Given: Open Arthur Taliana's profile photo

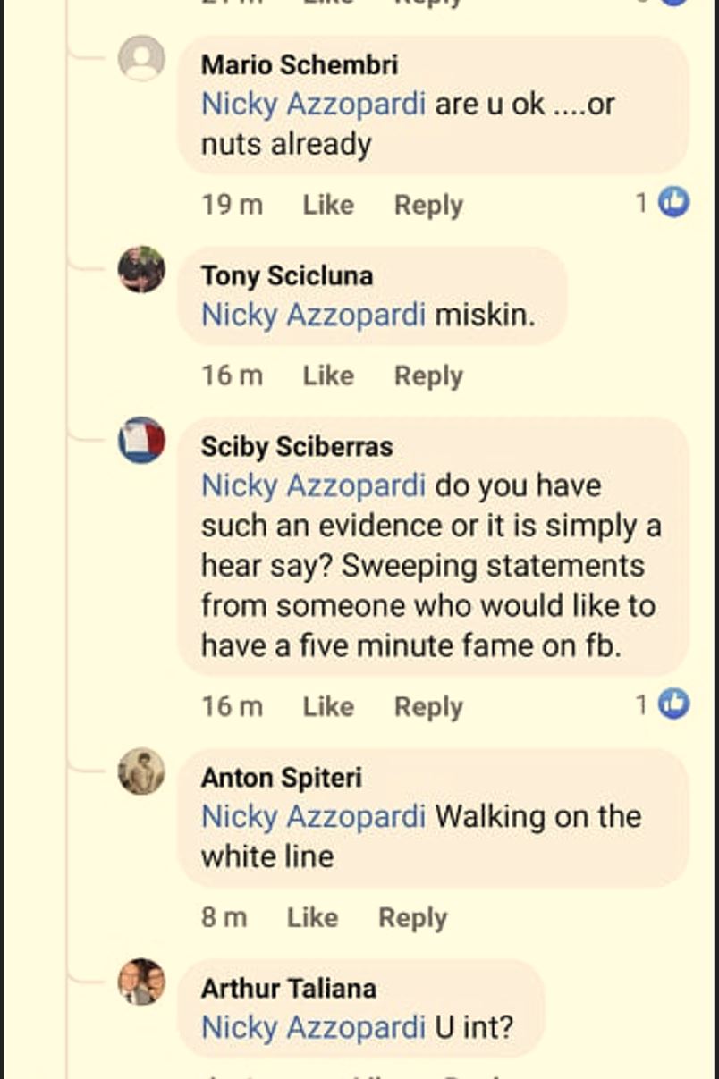Looking at the screenshot, I should [140, 986].
